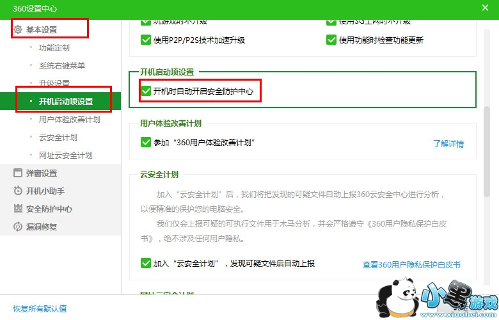Click the repair icon beside 漏洞修复
499x320 pixels.
point(18,227)
